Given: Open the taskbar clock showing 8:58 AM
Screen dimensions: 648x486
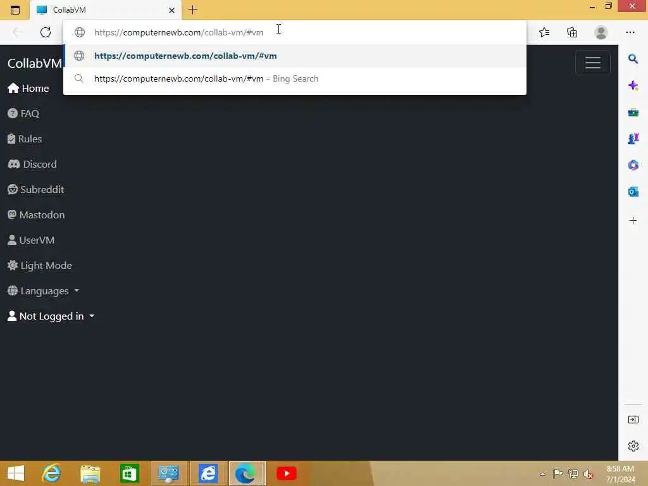Looking at the screenshot, I should 620,474.
